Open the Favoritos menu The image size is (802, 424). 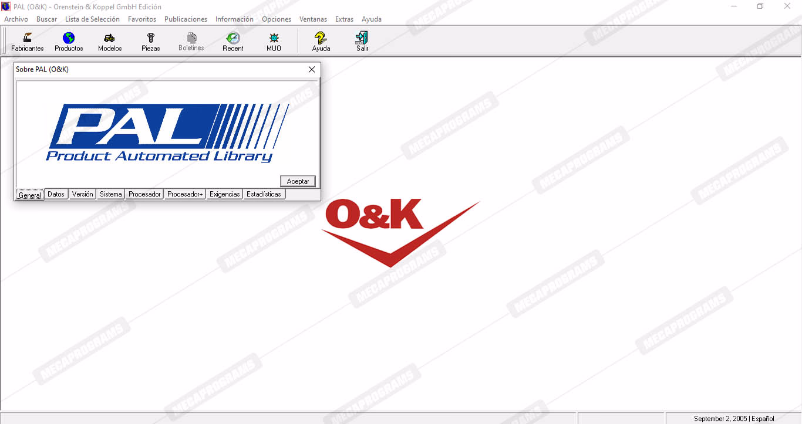pos(142,19)
